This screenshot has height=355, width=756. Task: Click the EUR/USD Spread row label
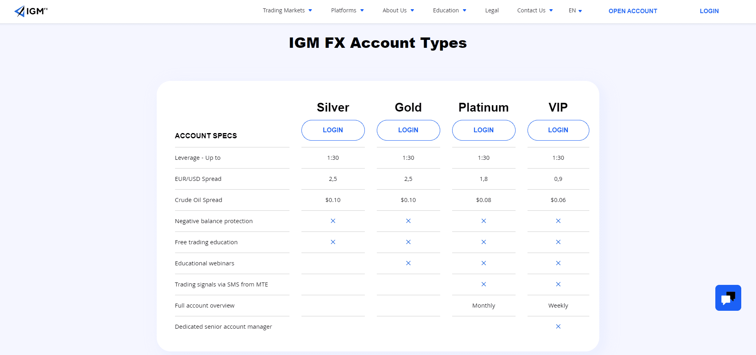[198, 179]
